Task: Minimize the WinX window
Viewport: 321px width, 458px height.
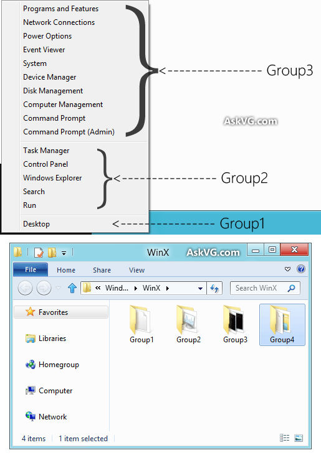Action: point(256,250)
